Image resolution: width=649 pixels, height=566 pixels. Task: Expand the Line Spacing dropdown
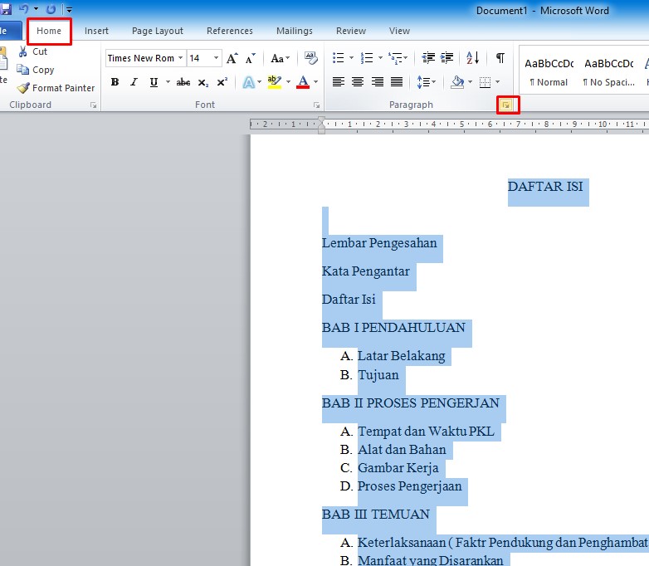(433, 82)
